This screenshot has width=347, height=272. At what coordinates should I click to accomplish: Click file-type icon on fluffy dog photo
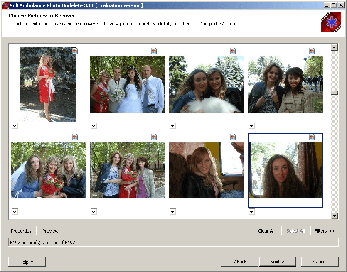click(x=233, y=51)
